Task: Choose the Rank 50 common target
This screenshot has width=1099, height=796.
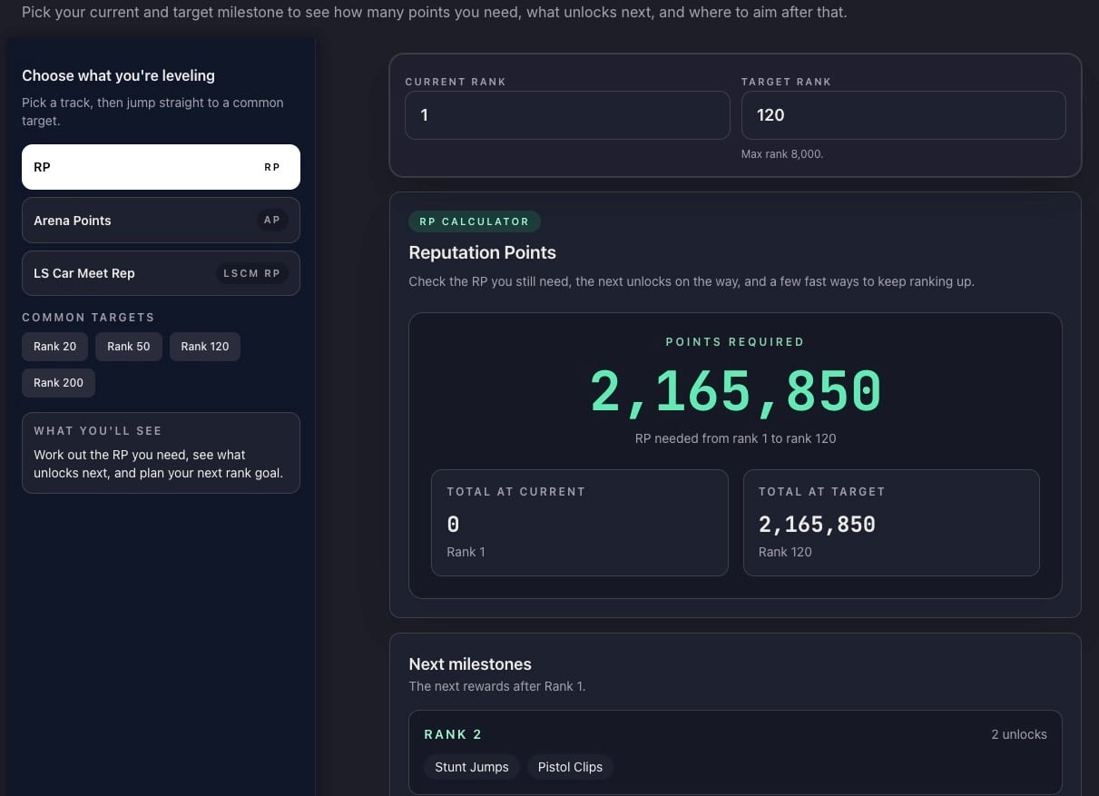Action: click(128, 346)
